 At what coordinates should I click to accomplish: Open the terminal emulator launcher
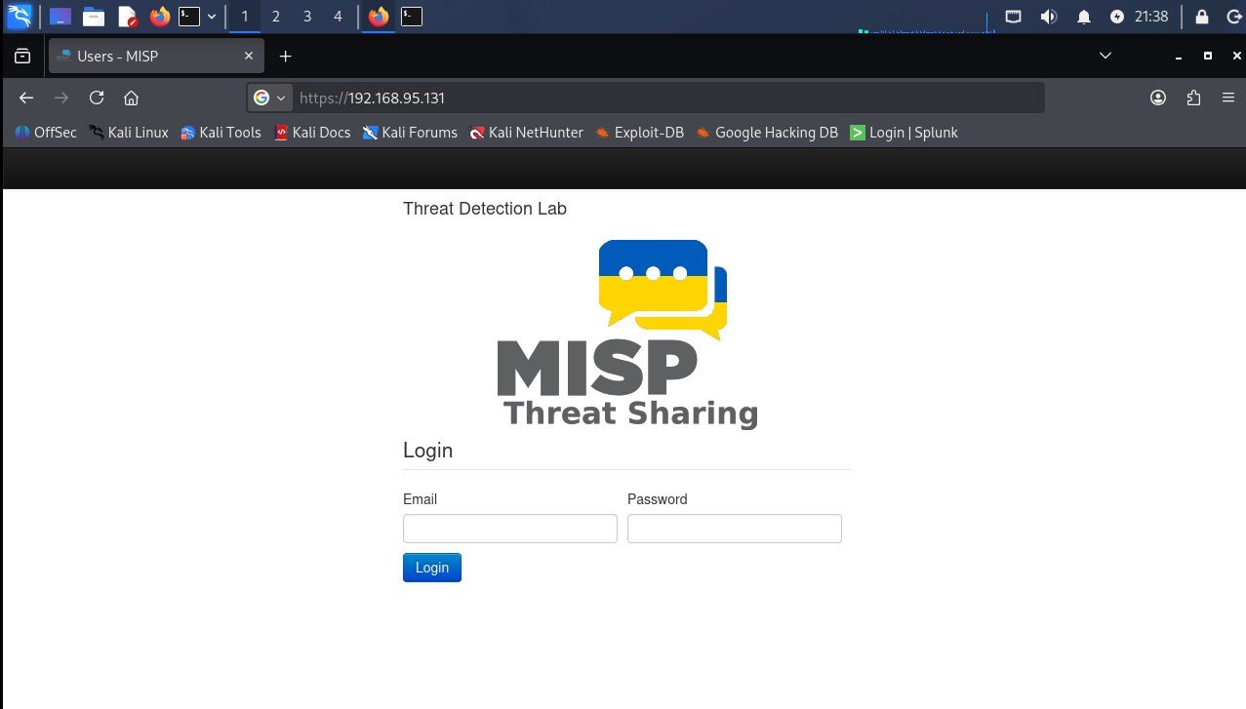[189, 17]
